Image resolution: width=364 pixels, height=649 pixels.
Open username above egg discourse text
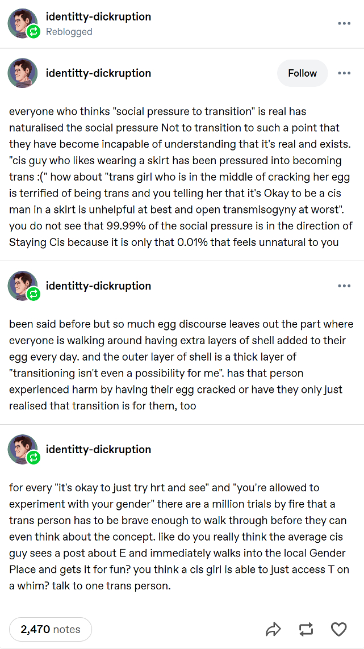click(x=98, y=286)
